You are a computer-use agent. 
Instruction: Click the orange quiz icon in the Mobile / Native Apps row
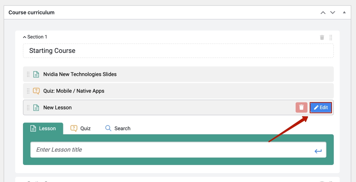36,91
